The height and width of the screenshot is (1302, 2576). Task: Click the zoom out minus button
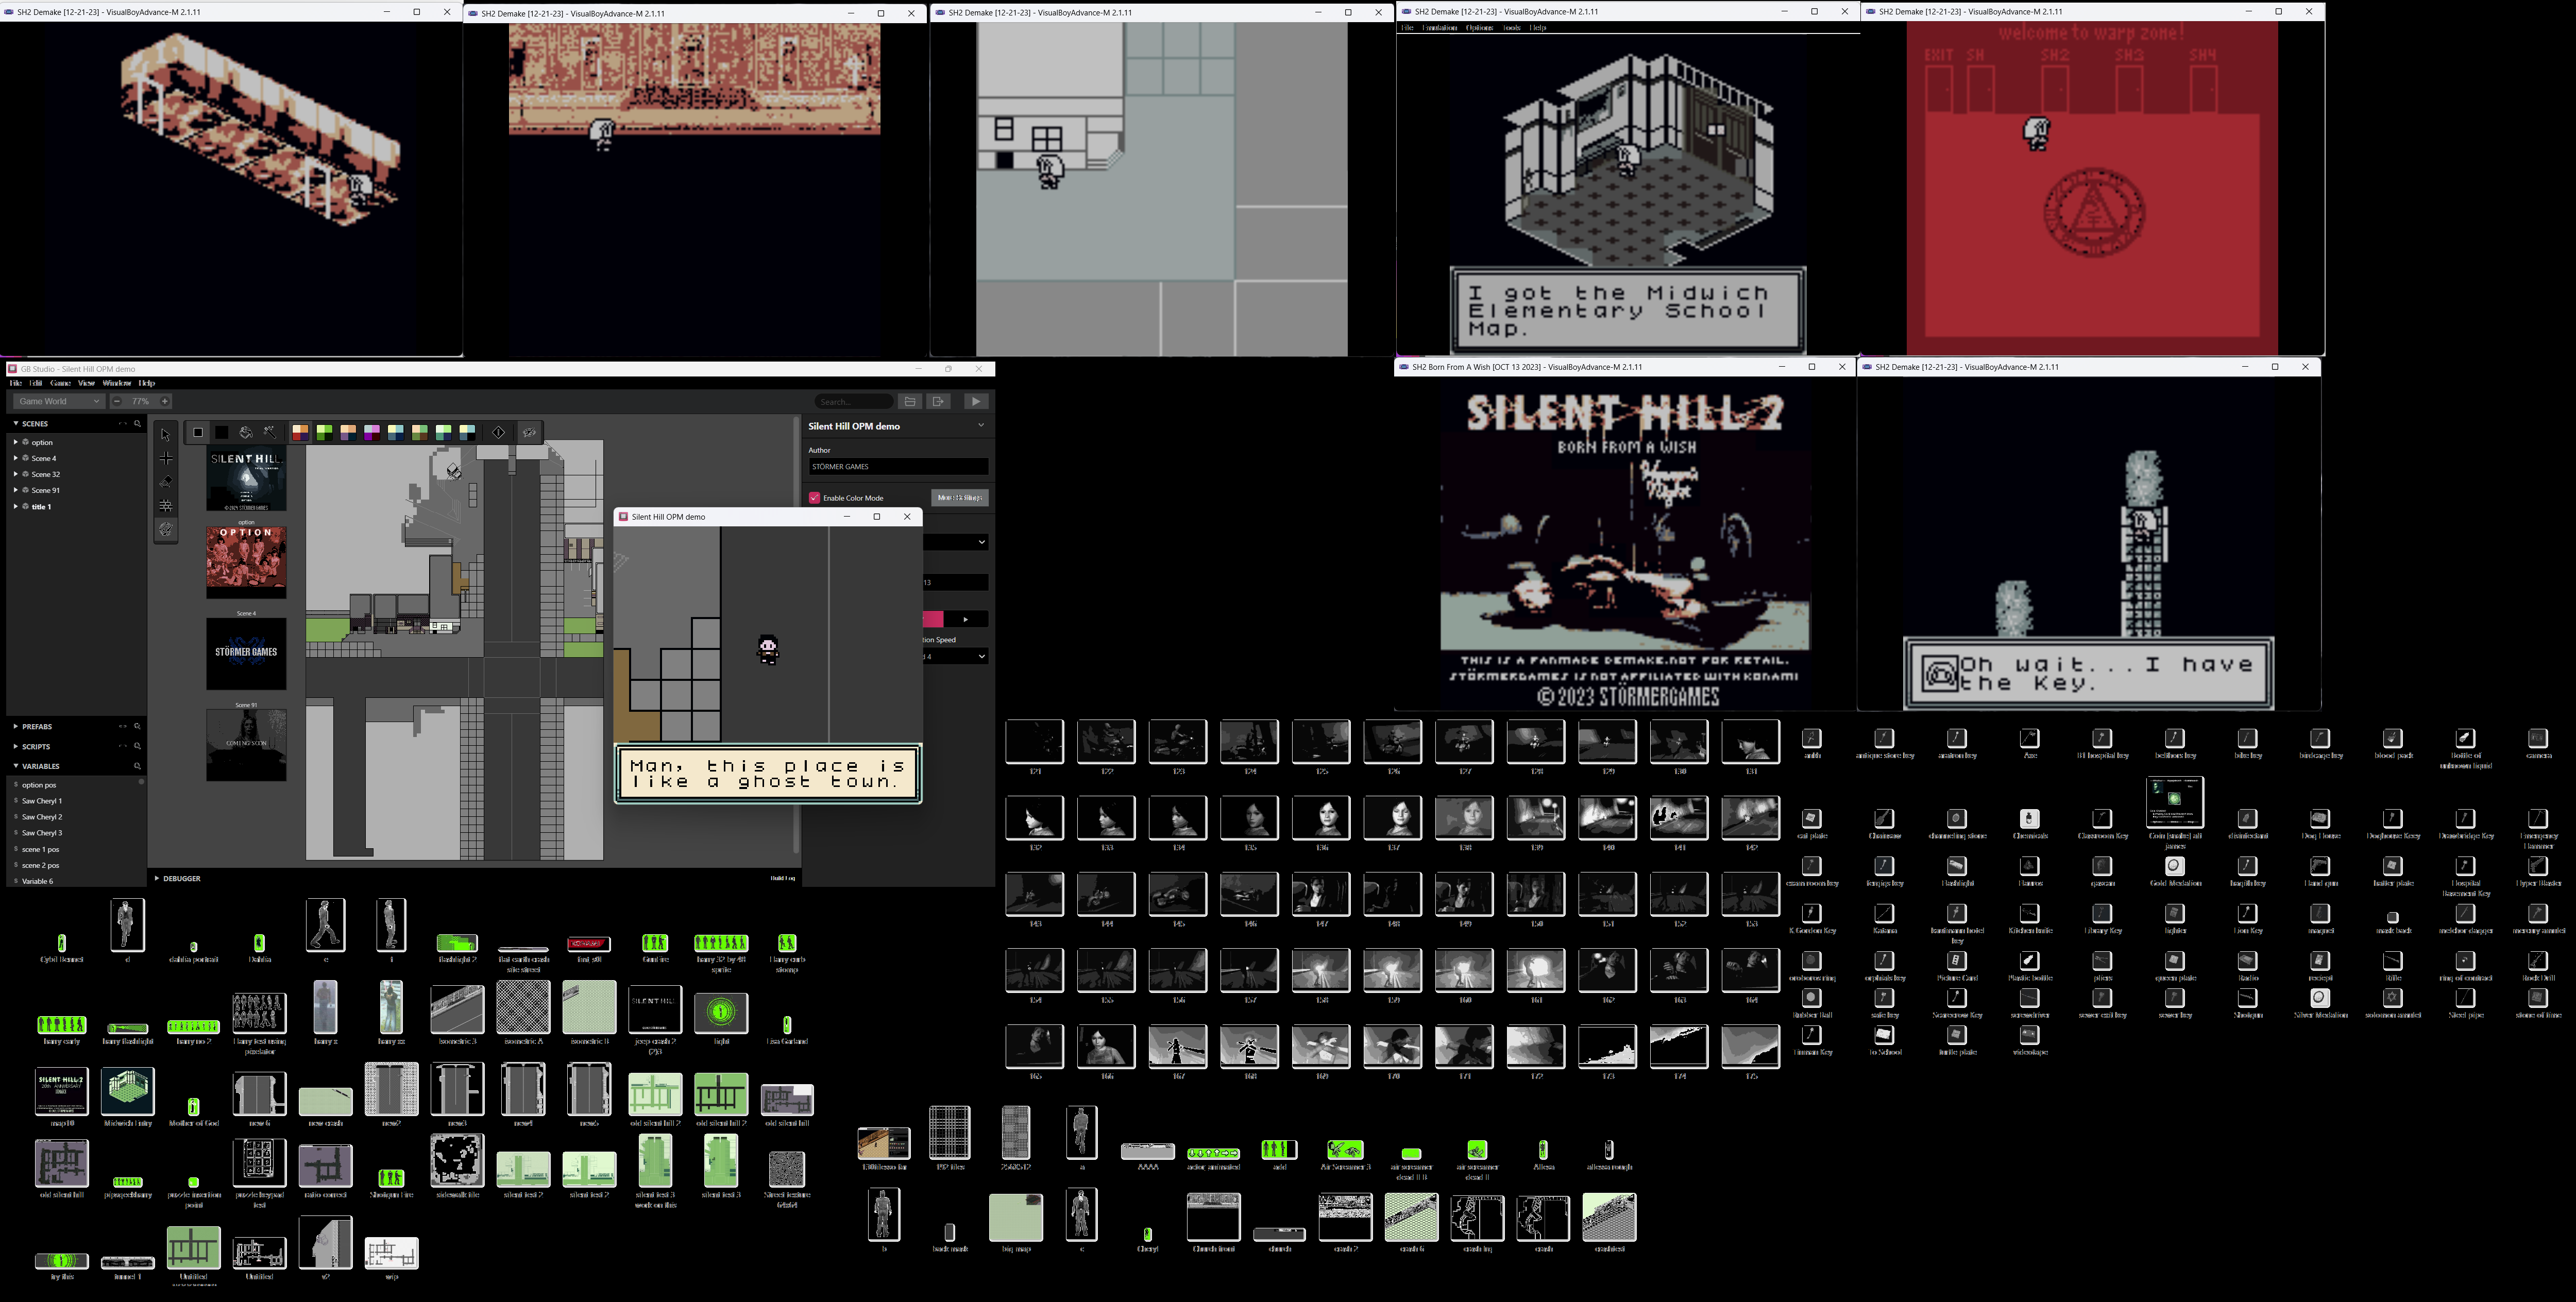tap(117, 401)
